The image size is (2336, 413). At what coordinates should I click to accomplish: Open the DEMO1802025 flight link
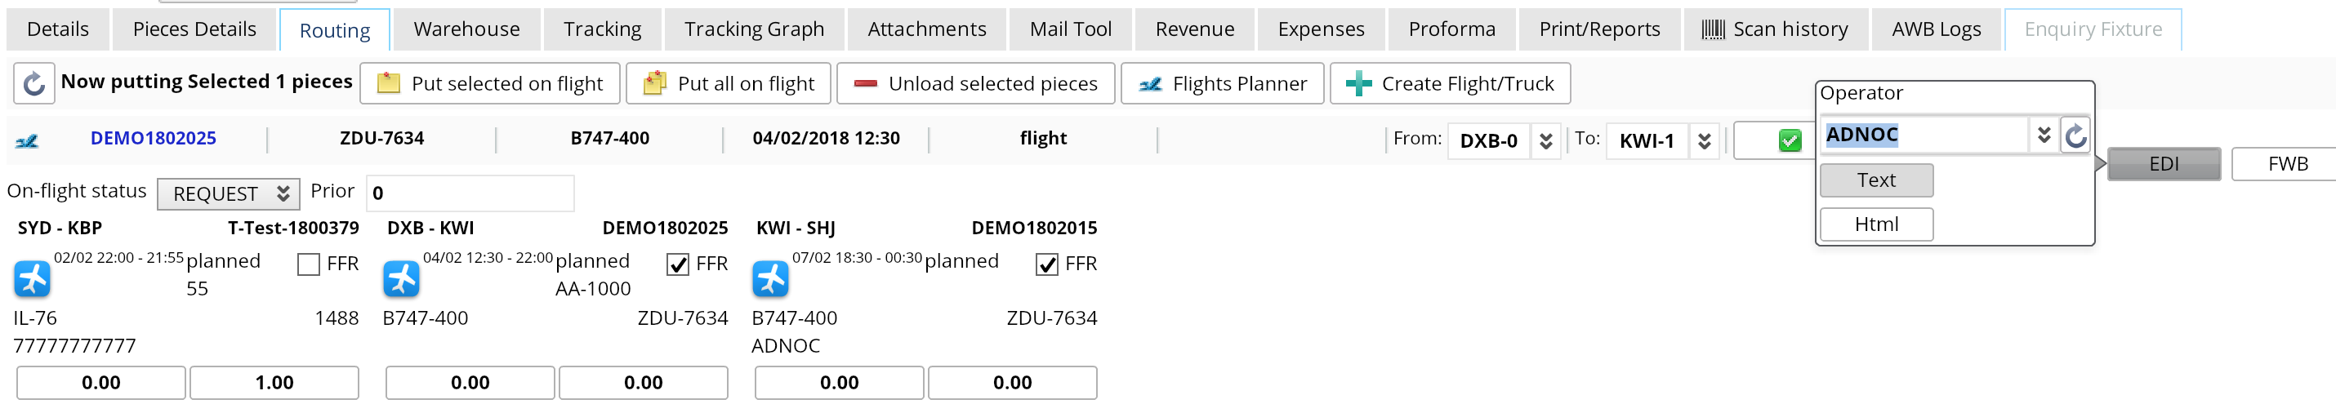coord(154,138)
